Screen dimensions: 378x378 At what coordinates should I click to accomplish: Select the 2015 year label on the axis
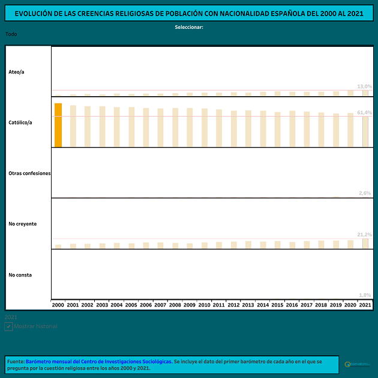click(277, 305)
